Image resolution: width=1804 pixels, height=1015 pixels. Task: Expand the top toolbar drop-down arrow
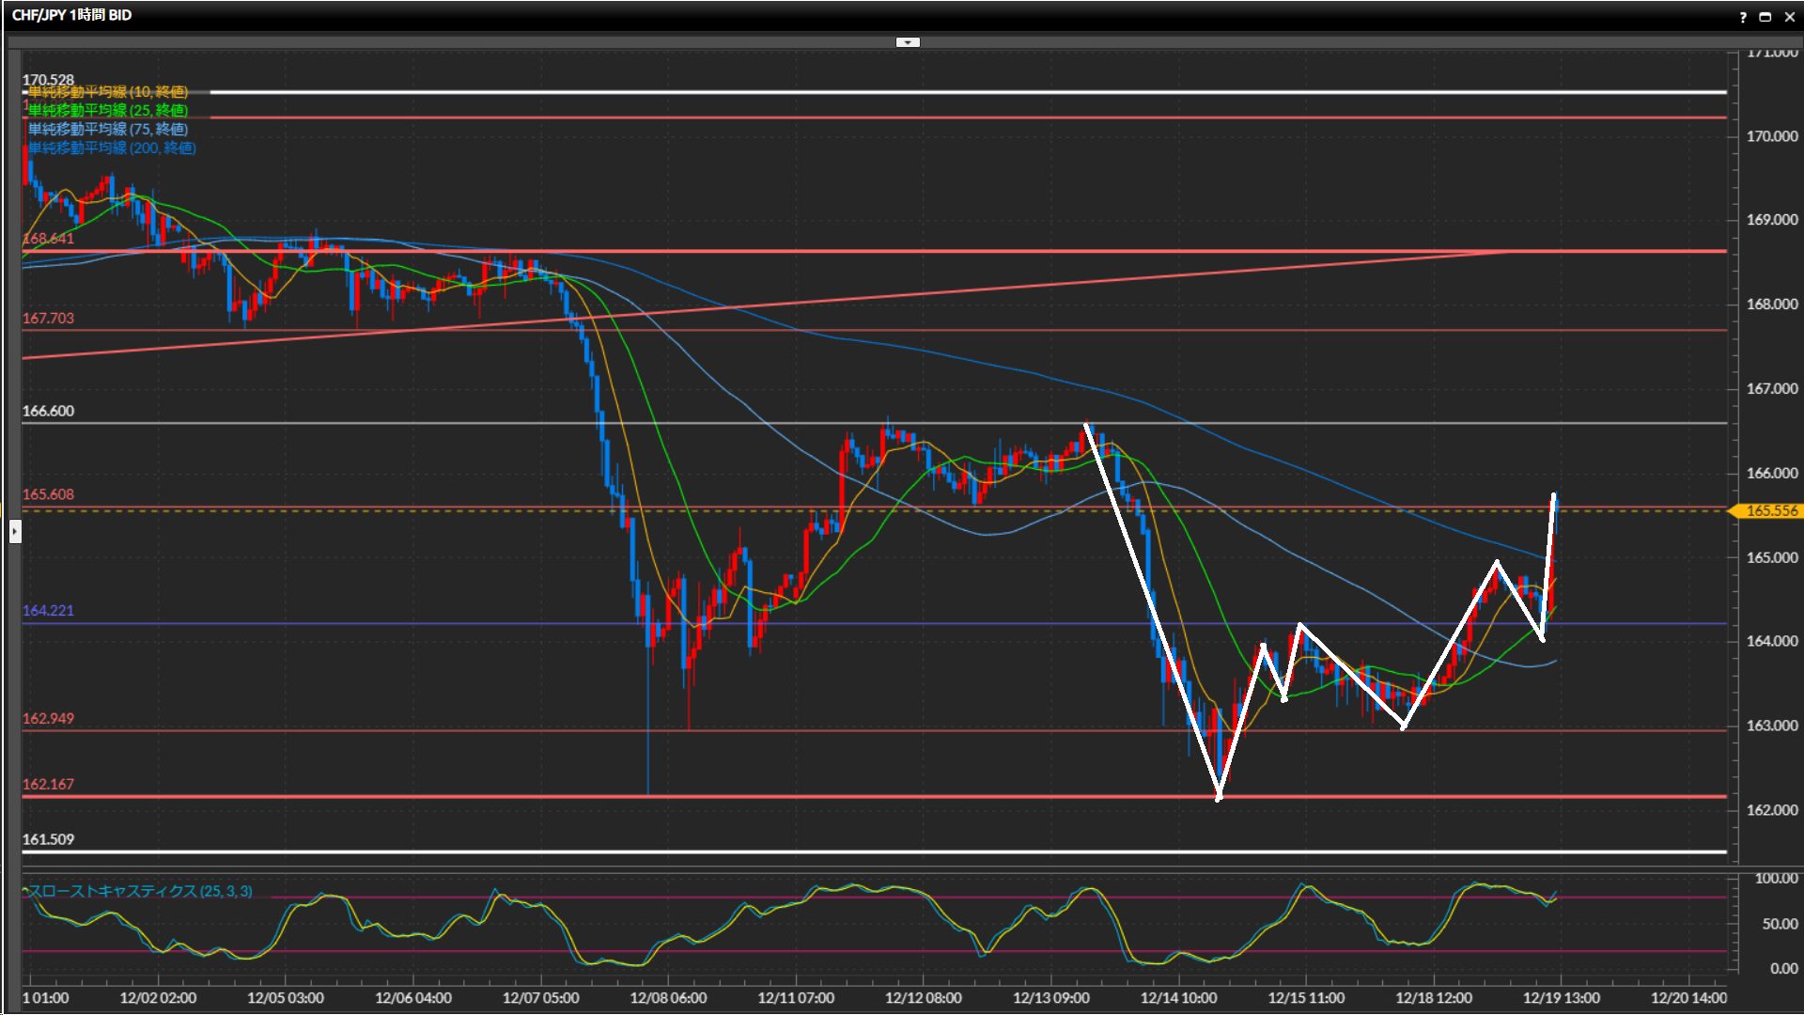coord(908,42)
